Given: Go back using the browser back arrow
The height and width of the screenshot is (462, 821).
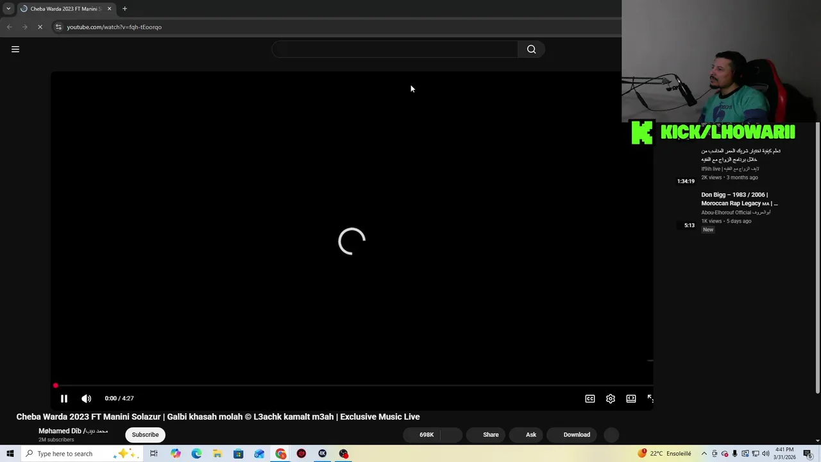Looking at the screenshot, I should click(x=9, y=27).
